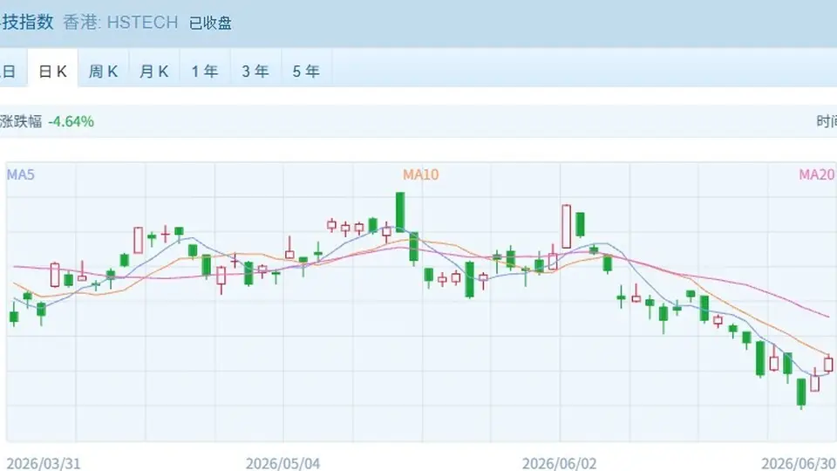
Task: Switch to the 日K daily chart tab
Action: (52, 68)
